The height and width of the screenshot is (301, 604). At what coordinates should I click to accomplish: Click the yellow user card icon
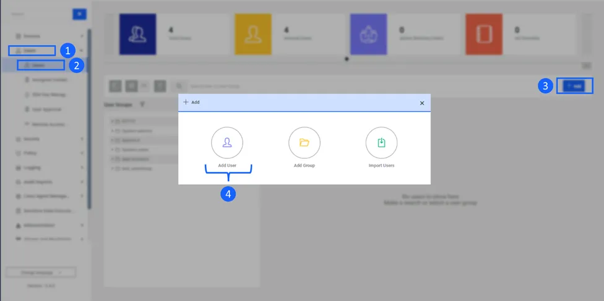(x=253, y=34)
